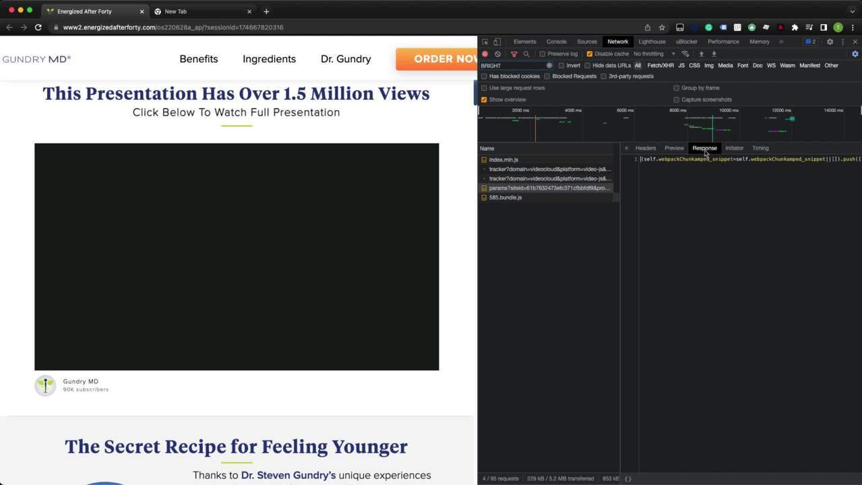862x485 pixels.
Task: Uncheck Disable cache
Action: tap(590, 54)
